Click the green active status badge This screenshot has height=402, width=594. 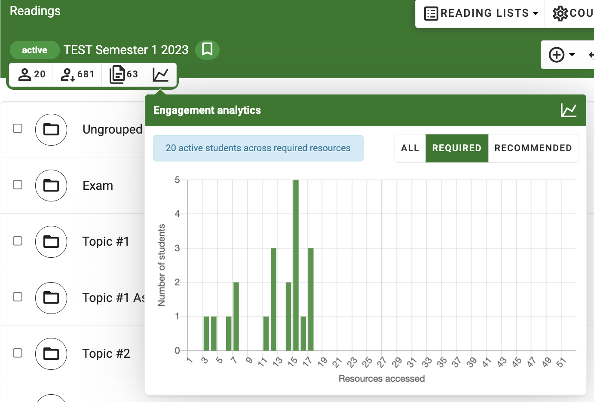click(34, 50)
